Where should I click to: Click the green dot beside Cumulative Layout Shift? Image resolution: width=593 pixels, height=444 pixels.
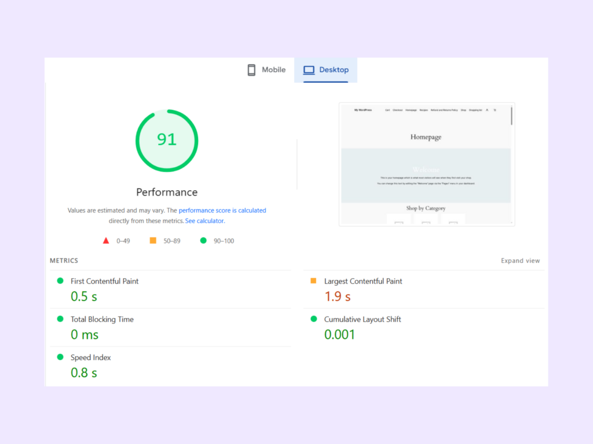tap(313, 319)
